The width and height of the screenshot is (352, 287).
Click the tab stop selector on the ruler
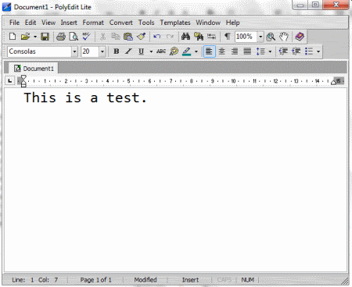[10, 81]
